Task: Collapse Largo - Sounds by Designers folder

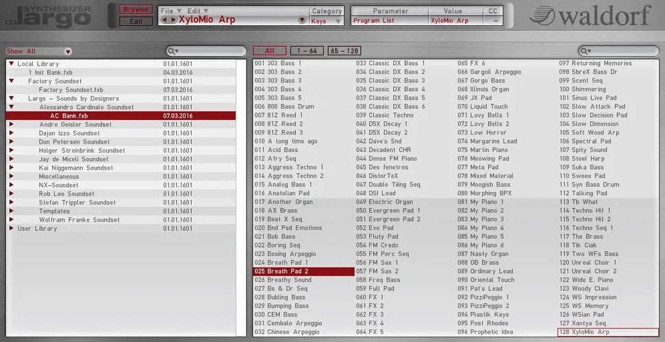Action: 12,98
